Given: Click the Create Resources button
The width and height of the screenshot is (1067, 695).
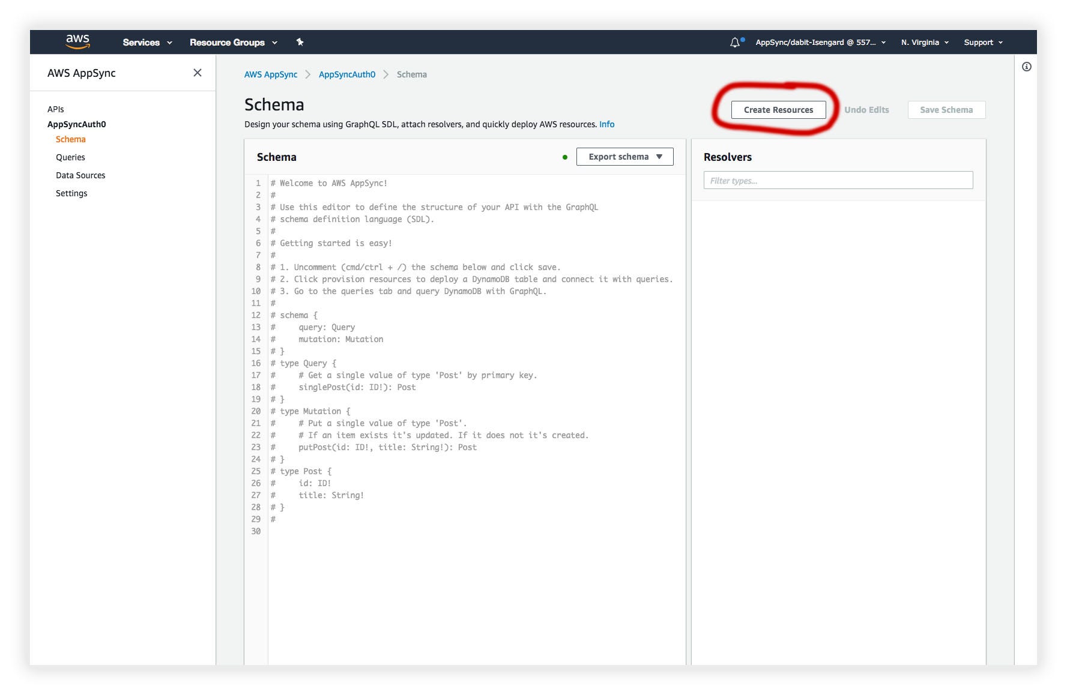Looking at the screenshot, I should [778, 110].
